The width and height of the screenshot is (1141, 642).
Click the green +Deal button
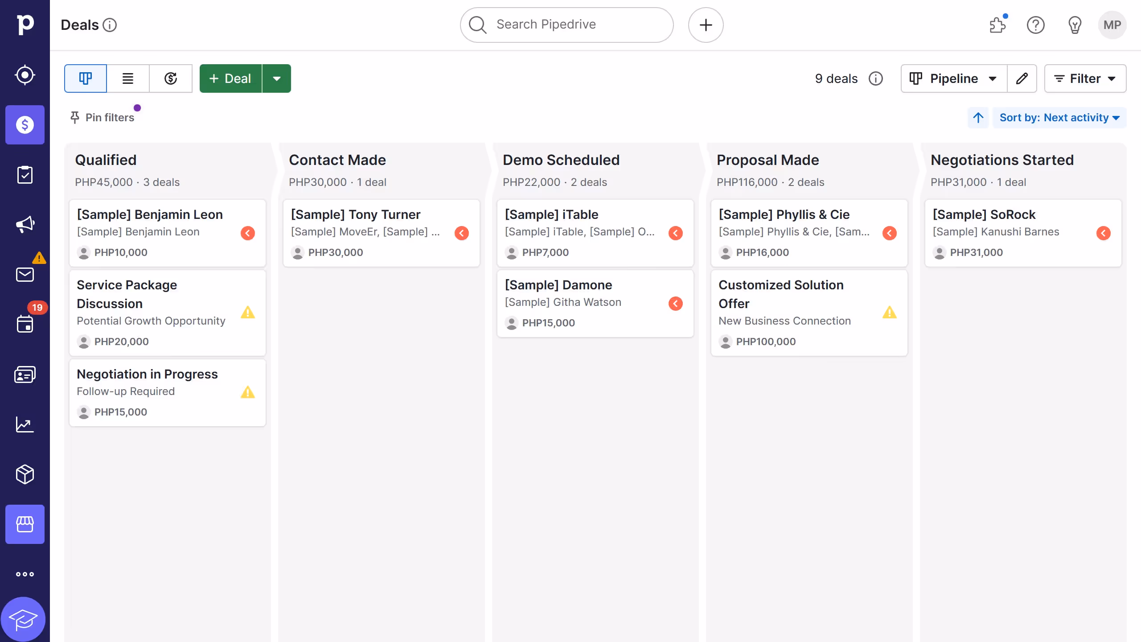click(x=230, y=78)
